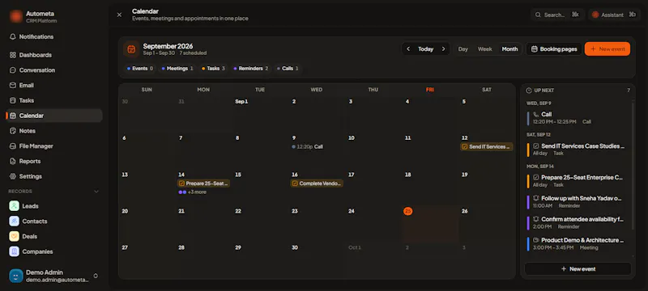Open Notes icon in sidebar
This screenshot has width=648, height=291.
tap(13, 131)
